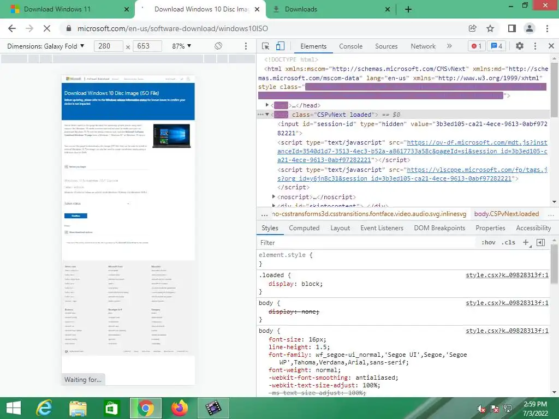Screen dimensions: 559x419
Task: Launch Internet Explorer from taskbar
Action: 45,408
